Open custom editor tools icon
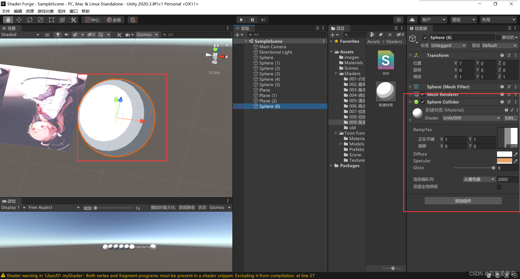This screenshot has width=520, height=279. point(73,20)
